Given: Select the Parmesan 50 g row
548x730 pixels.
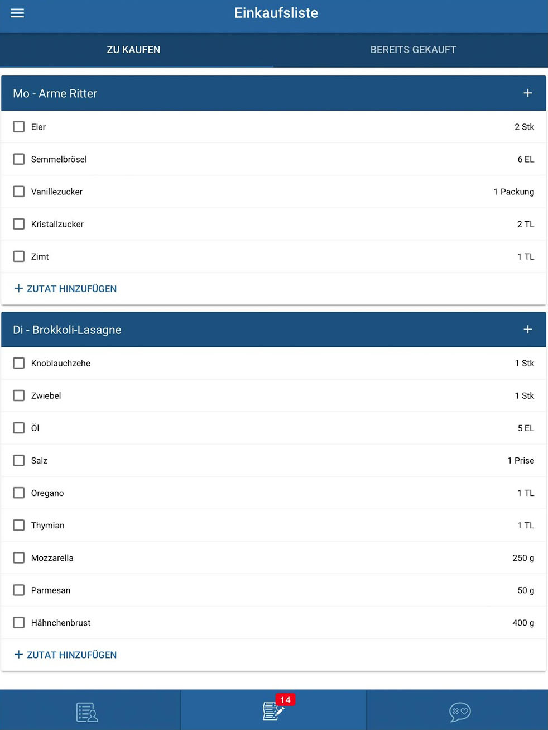Looking at the screenshot, I should [273, 590].
